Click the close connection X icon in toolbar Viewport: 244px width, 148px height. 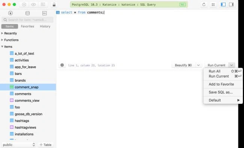[x=24, y=4]
